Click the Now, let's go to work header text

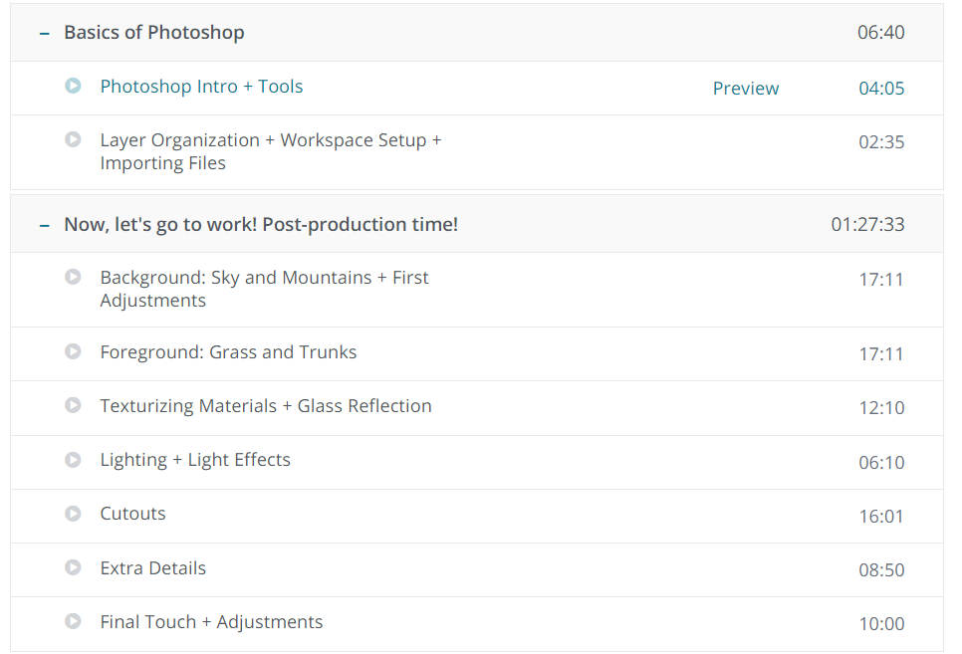[261, 224]
